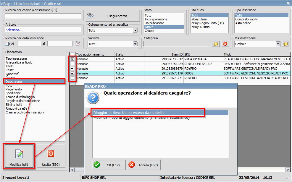This screenshot has width=292, height=182.
Task: Click SOFTWARE GESTIONALE READY PRO title cell
Action: pyautogui.click(x=256, y=69)
